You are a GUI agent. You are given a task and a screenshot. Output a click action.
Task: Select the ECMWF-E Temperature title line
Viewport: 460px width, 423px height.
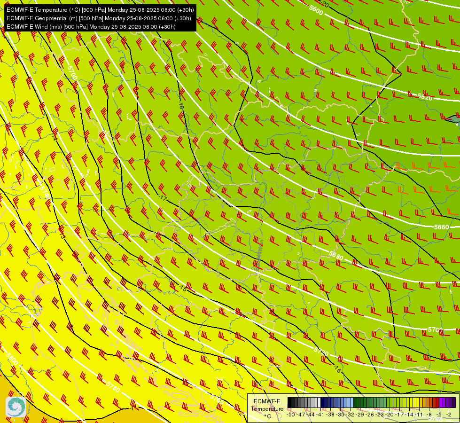click(100, 10)
